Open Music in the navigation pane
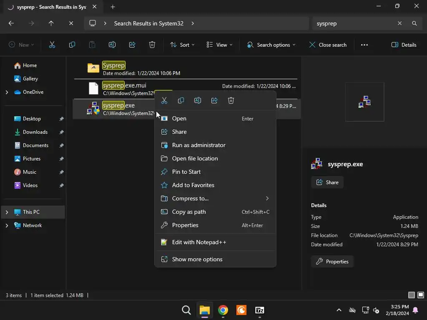427x320 pixels. pos(30,172)
